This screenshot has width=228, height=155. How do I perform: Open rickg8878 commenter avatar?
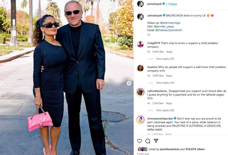point(140,44)
